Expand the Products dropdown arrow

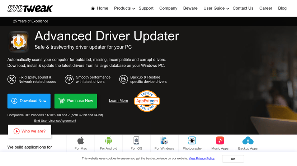click(134, 9)
